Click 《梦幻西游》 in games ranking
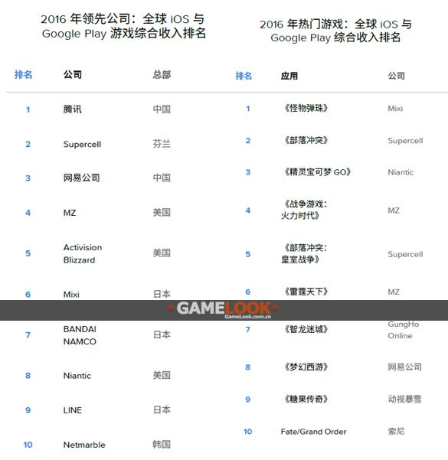This screenshot has width=448, height=460. [305, 367]
